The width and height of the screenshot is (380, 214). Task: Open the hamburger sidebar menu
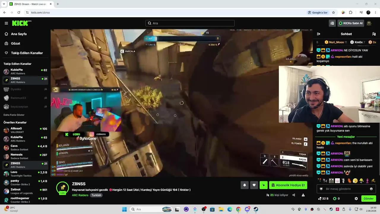(x=6, y=23)
